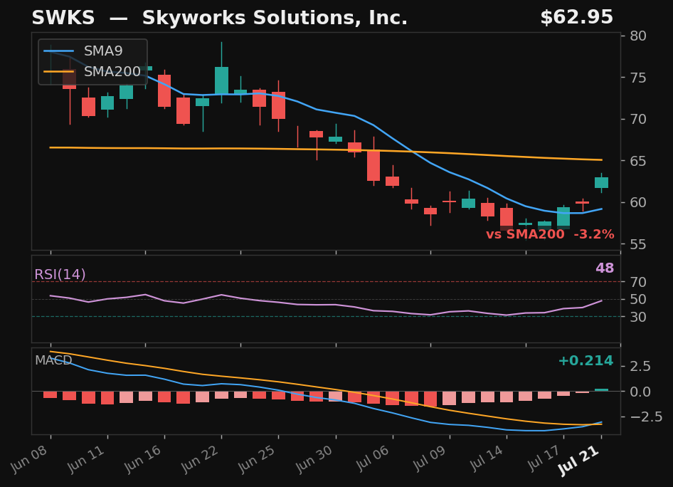Click the Jun 25 date label
The image size is (673, 487).
point(257,459)
